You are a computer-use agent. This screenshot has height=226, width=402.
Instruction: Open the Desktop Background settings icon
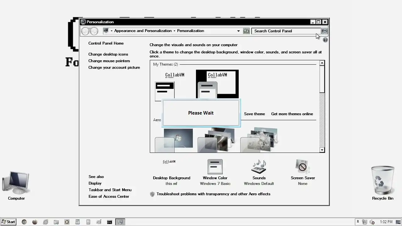tap(171, 167)
